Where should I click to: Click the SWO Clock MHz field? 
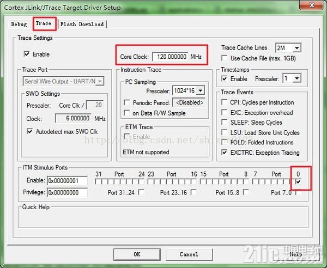[73, 118]
